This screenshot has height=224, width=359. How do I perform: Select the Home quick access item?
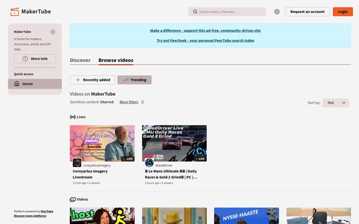coord(35,84)
